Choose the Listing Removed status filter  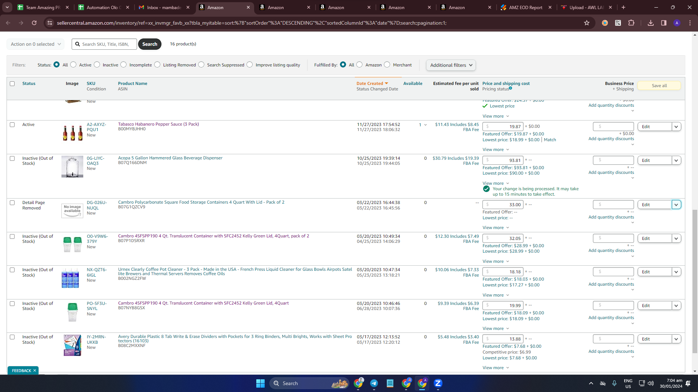[x=157, y=65]
